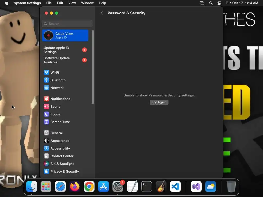Click Stage Manager icon in menu bar

(x=202, y=3)
